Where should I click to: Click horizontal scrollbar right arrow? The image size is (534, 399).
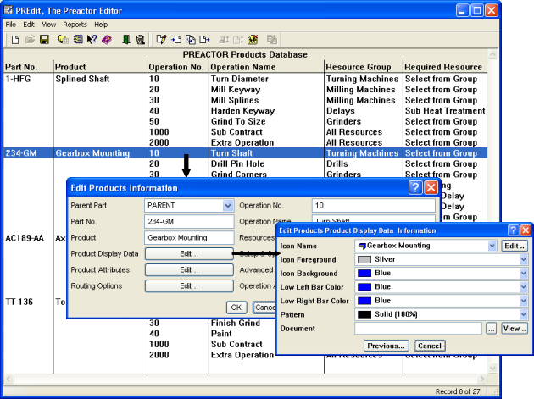[x=481, y=379]
